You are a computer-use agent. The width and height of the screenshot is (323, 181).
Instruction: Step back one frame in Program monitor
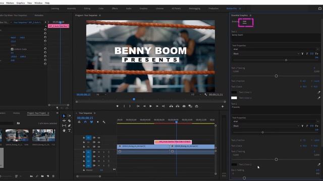click(144, 106)
